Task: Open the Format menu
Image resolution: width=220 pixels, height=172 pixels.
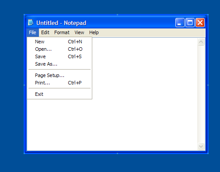Action: pos(62,32)
